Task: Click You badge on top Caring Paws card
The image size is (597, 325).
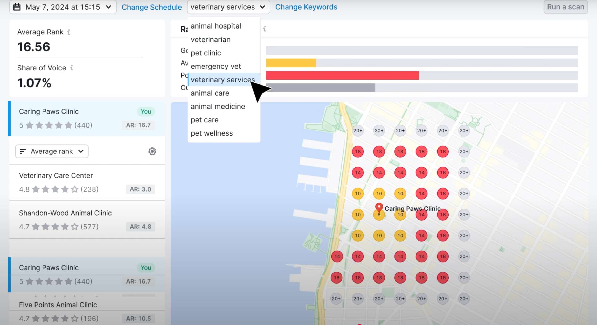Action: pyautogui.click(x=146, y=111)
